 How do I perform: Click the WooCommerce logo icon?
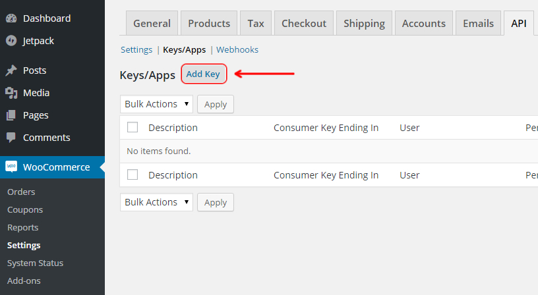click(11, 167)
